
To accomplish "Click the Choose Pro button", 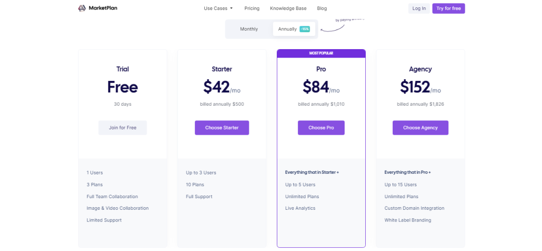I will pos(321,128).
